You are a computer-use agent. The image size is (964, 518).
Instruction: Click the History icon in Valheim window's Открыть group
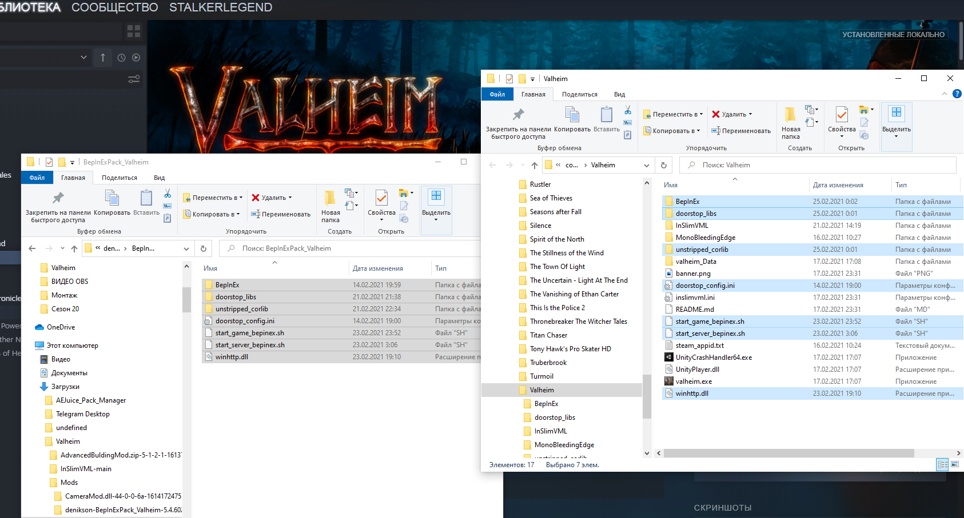click(x=865, y=135)
